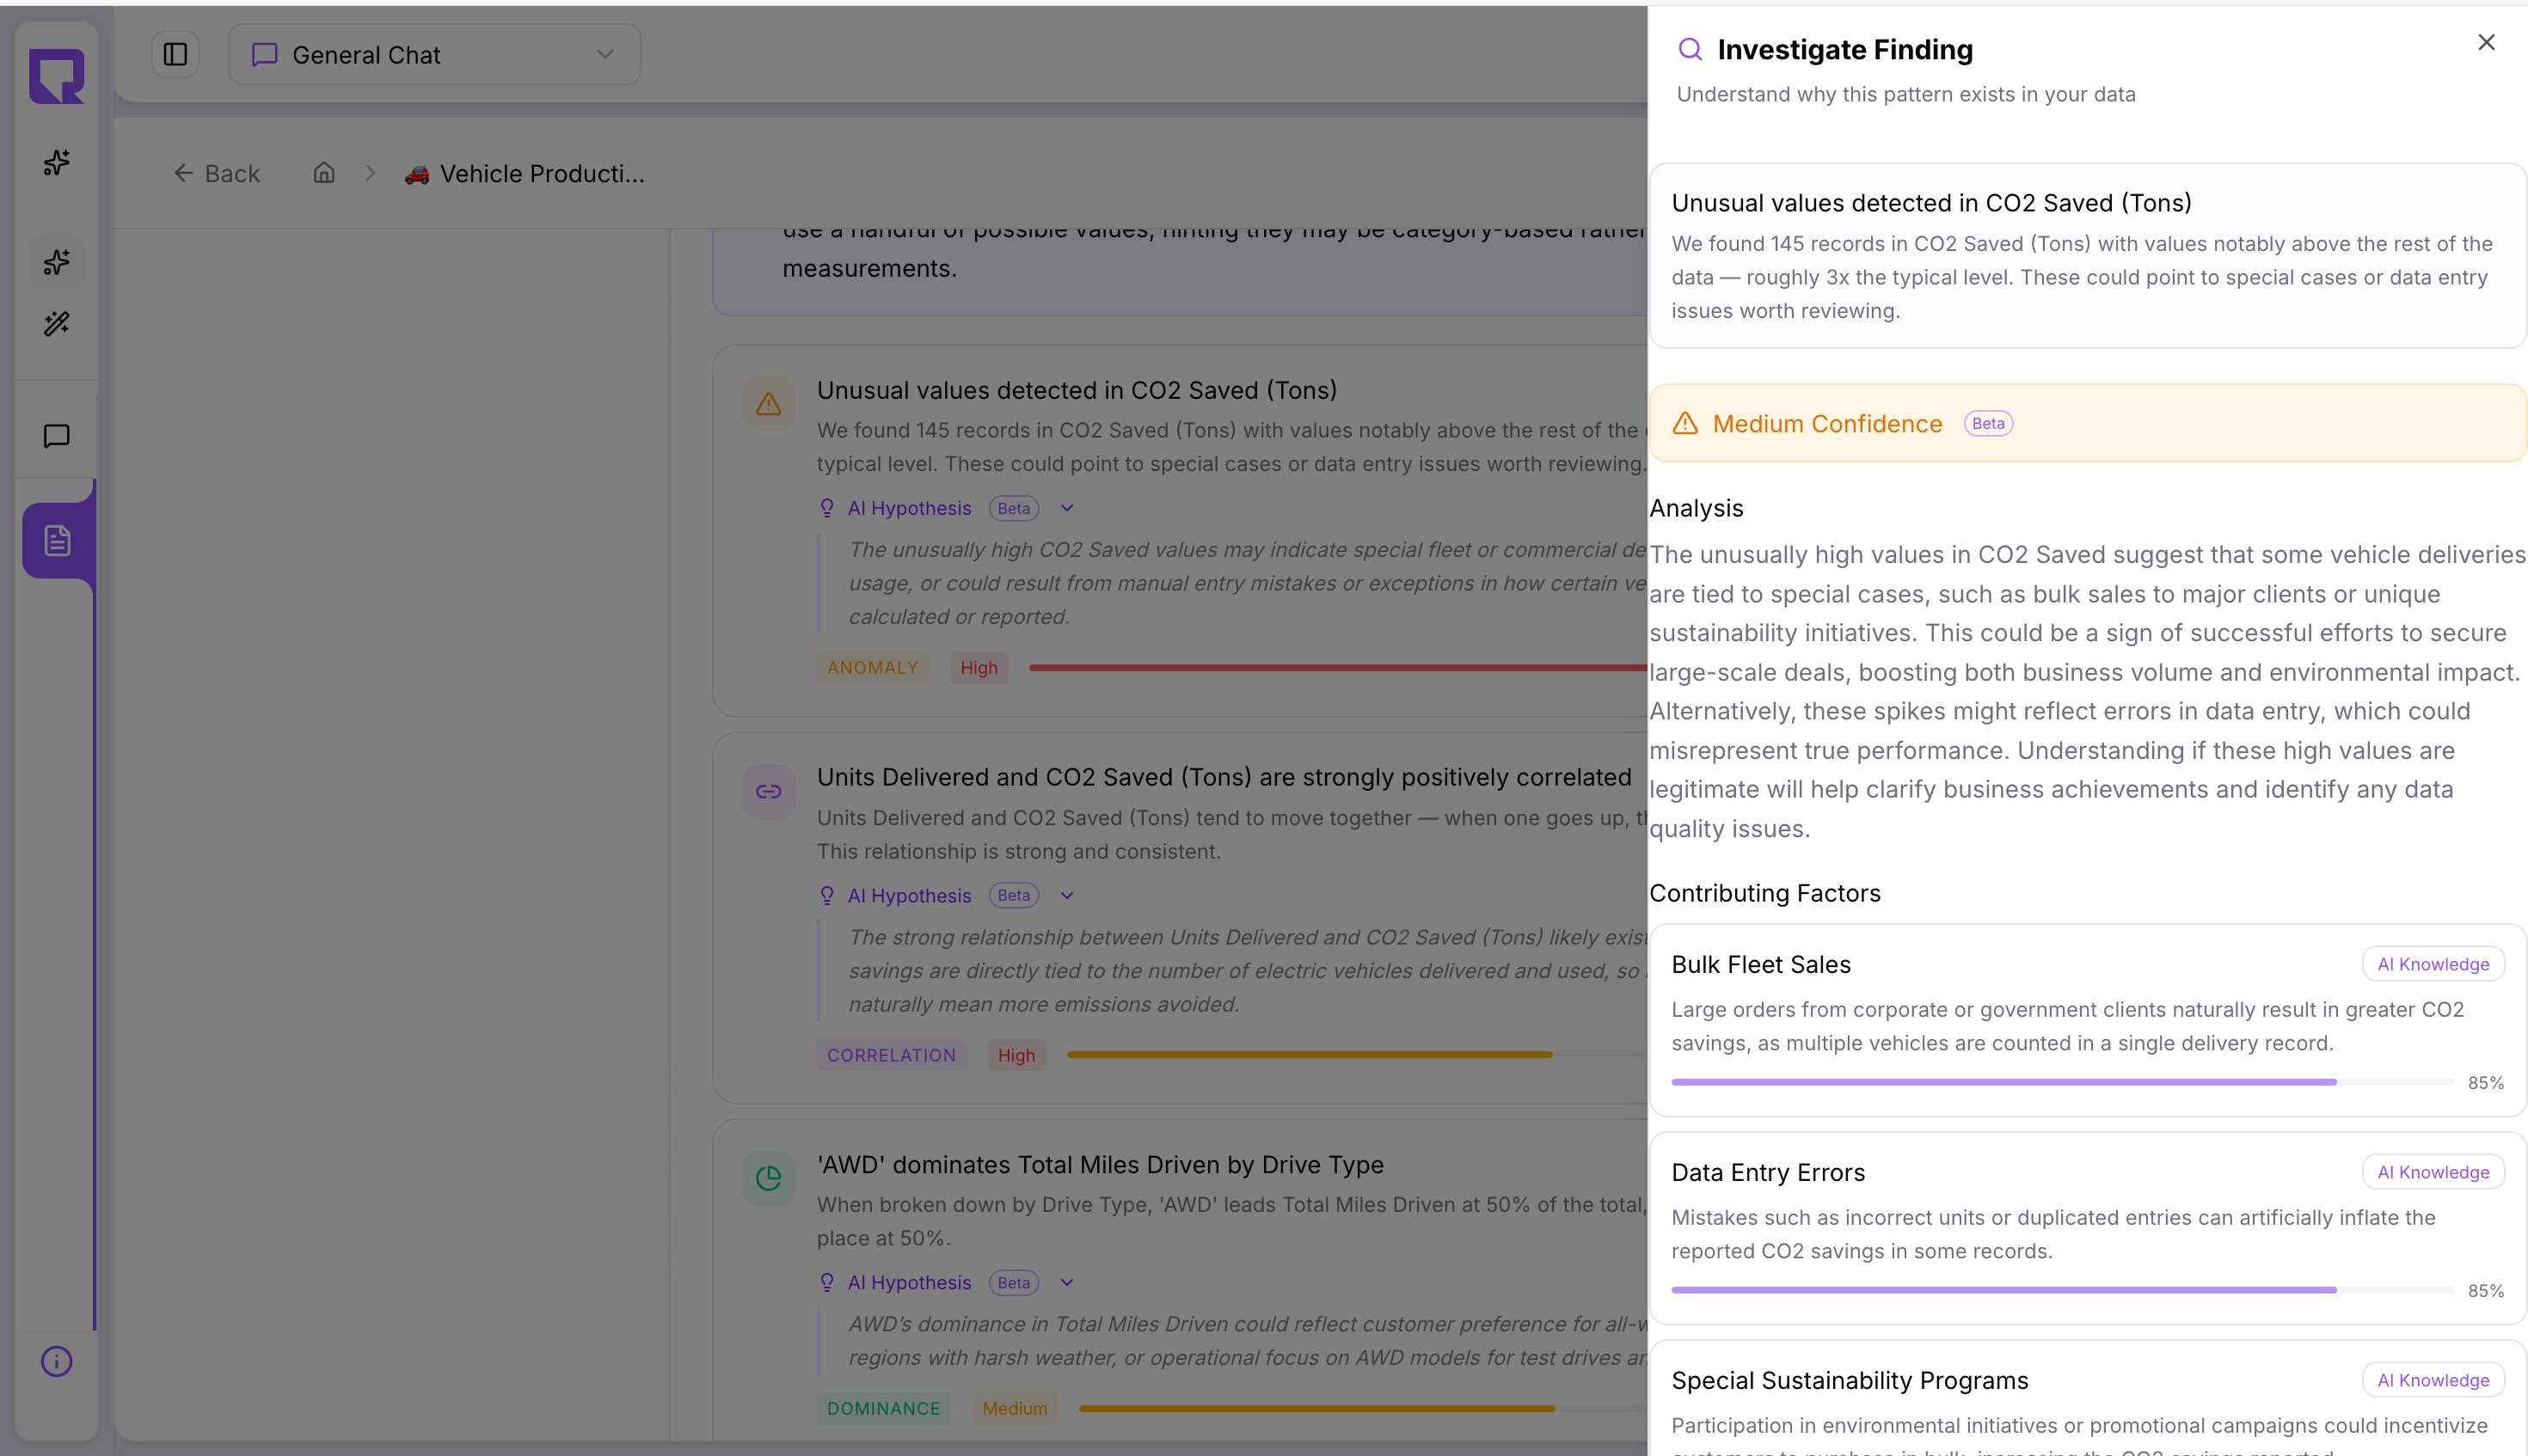Screen dimensions: 2528x1456
Task: Click the High badge next to ANOMALY
Action: point(979,667)
